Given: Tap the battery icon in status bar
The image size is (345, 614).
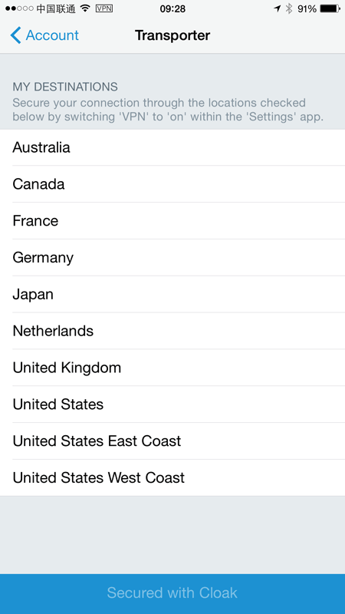Looking at the screenshot, I should click(330, 8).
